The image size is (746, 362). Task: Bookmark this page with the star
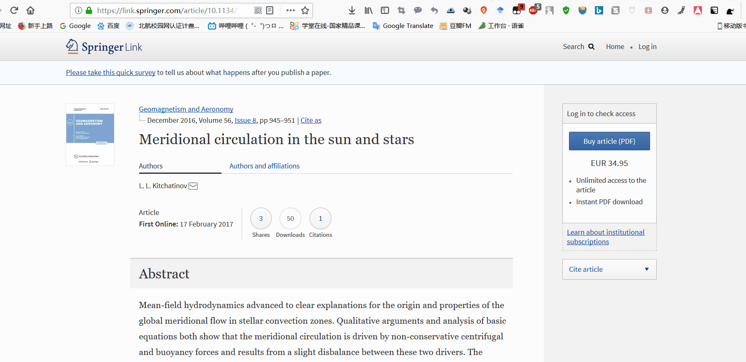tap(305, 10)
